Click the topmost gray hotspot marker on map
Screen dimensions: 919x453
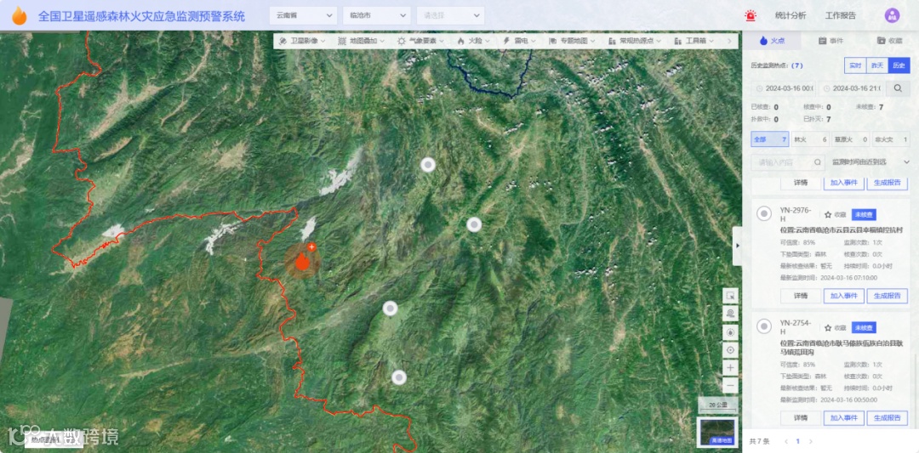(x=428, y=165)
